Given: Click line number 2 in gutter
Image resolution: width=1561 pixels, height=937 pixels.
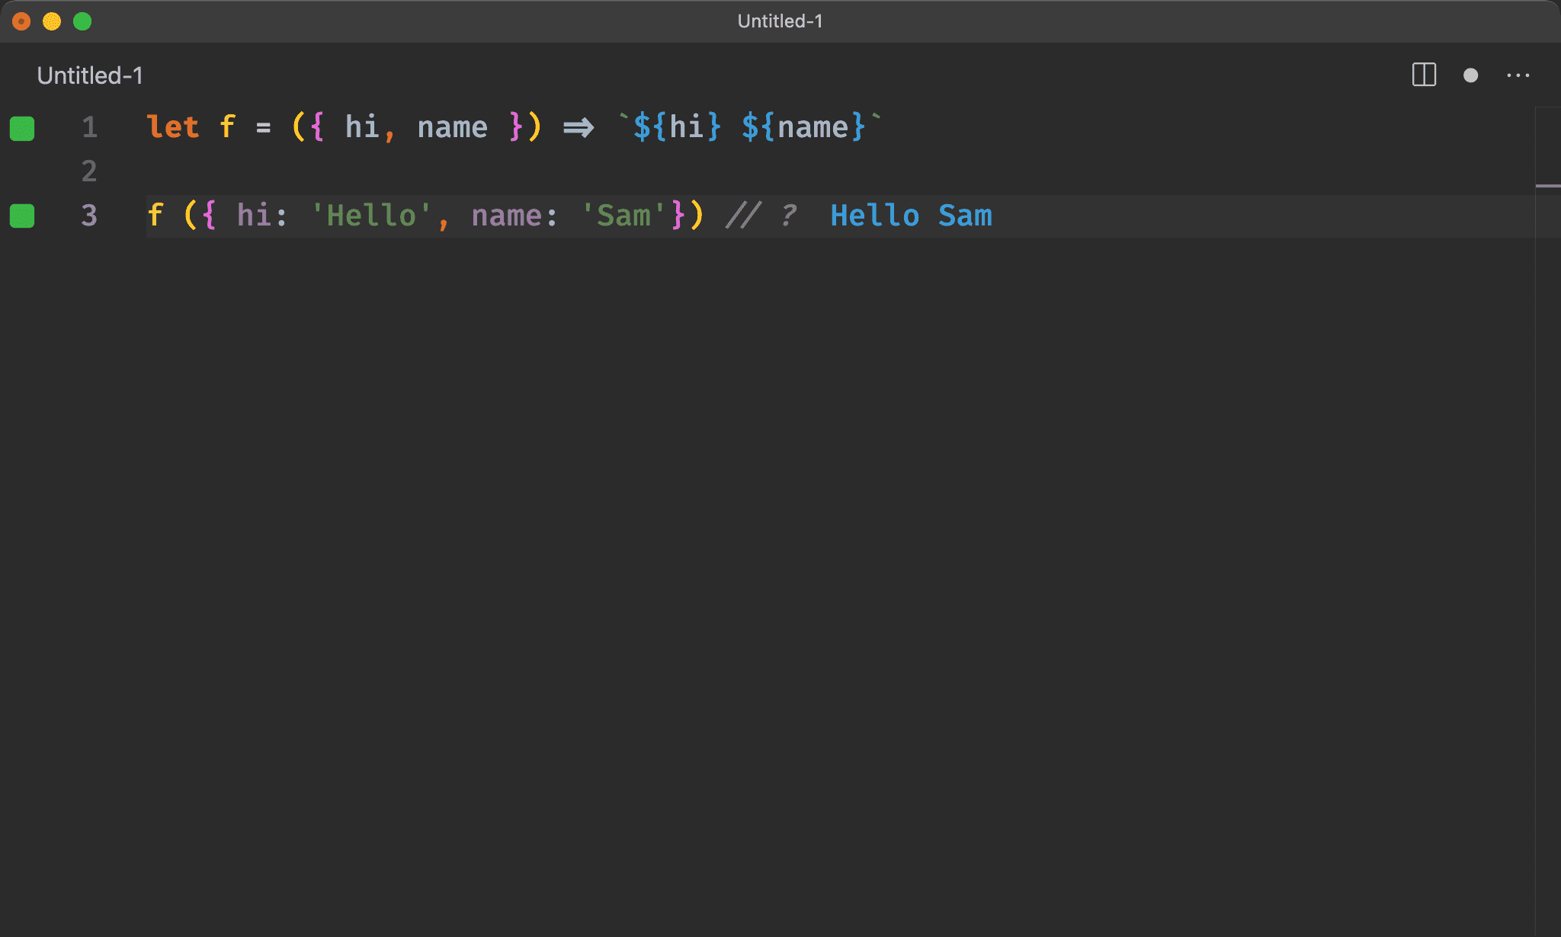Looking at the screenshot, I should pos(89,171).
